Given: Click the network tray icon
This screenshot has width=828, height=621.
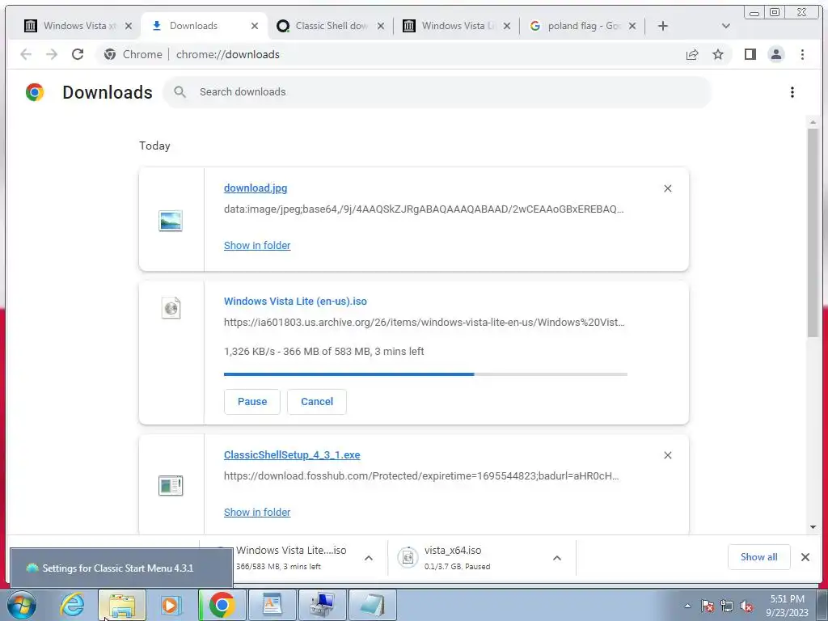Looking at the screenshot, I should [x=727, y=606].
